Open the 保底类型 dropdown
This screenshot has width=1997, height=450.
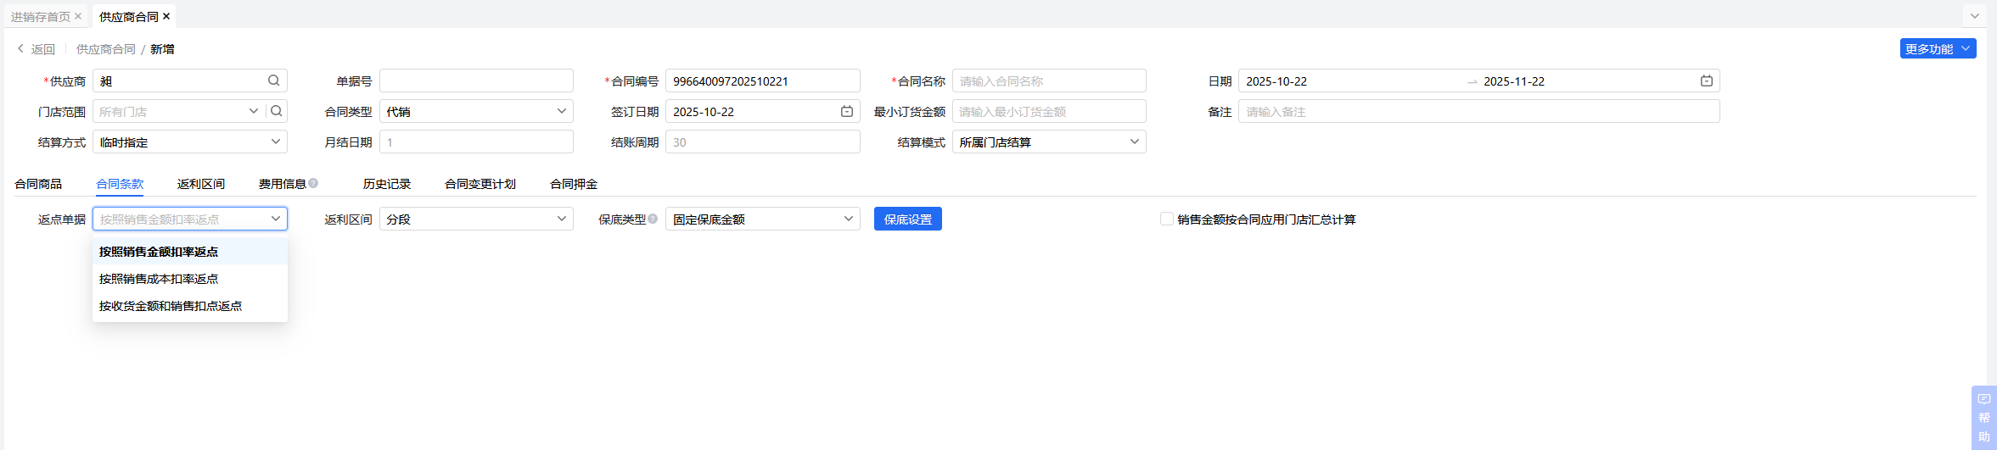pyautogui.click(x=762, y=219)
